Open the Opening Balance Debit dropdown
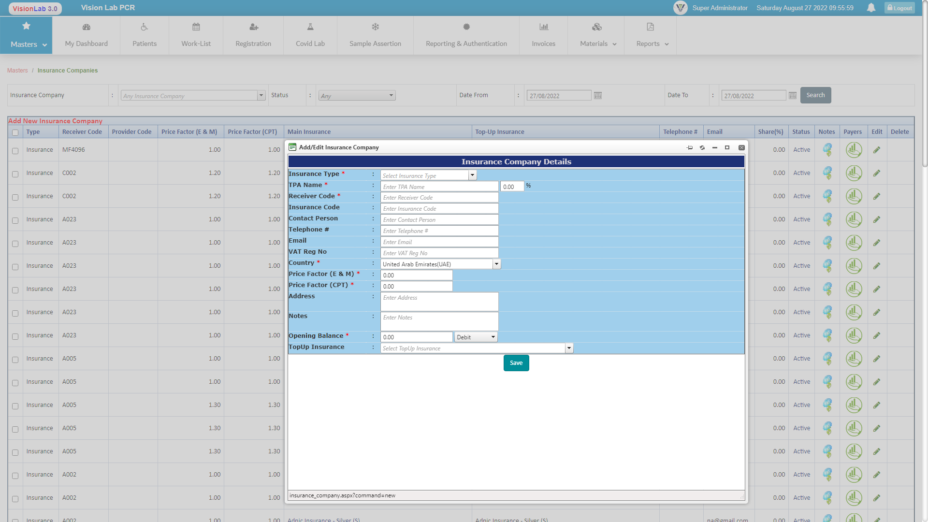 [493, 336]
